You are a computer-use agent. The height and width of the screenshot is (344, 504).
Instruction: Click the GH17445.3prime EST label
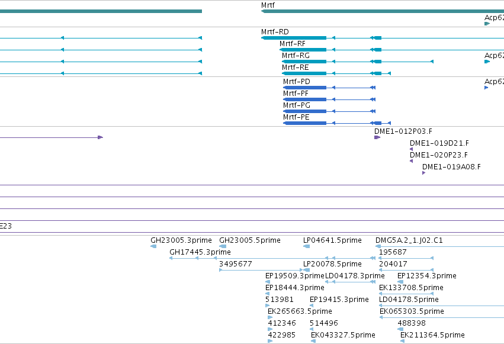200,252
